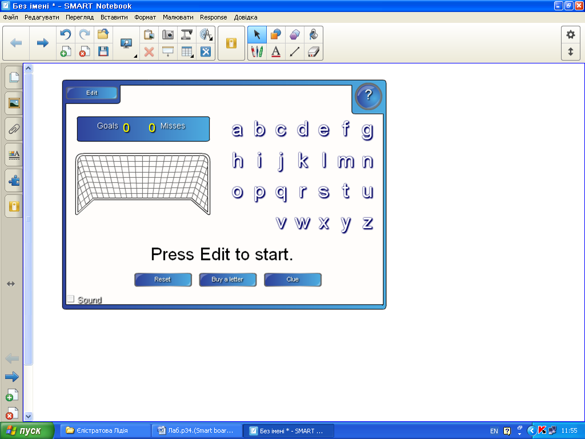Open Attachments paperclip side tab

click(14, 129)
